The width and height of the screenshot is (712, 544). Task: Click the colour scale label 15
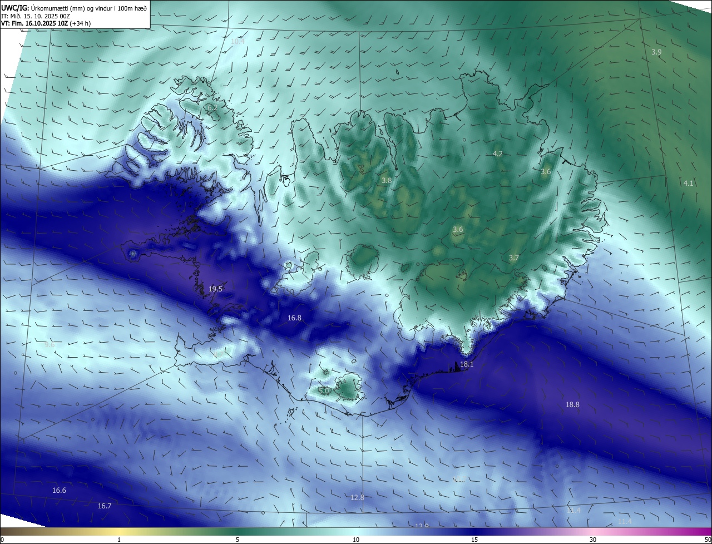[x=474, y=540]
